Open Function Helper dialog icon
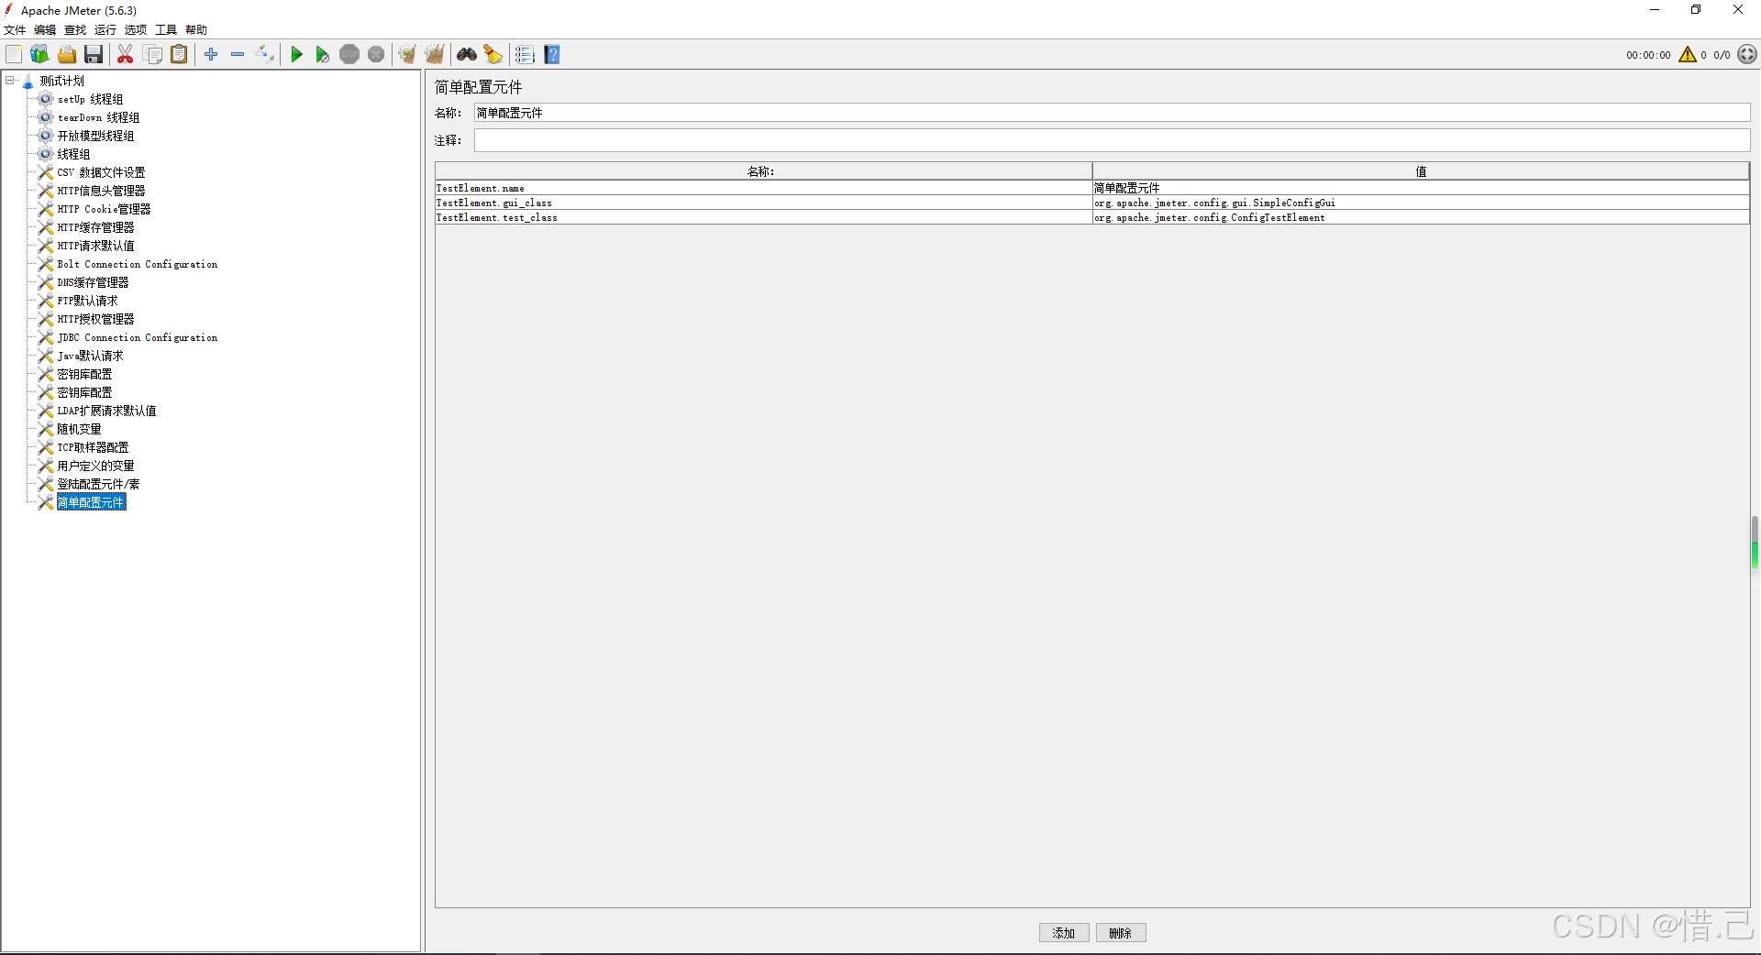Viewport: 1761px width, 955px height. [525, 55]
